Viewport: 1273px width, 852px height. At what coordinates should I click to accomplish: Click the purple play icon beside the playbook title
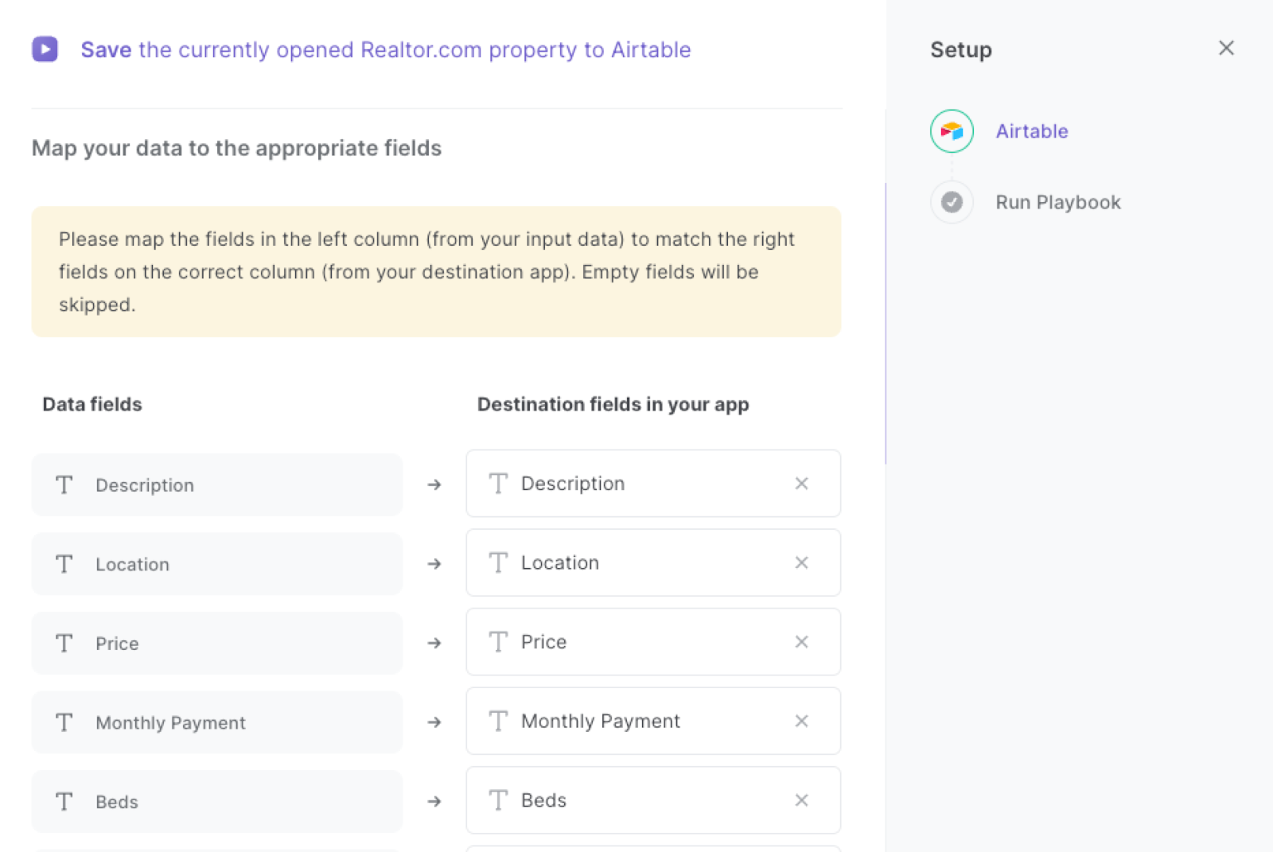click(45, 49)
